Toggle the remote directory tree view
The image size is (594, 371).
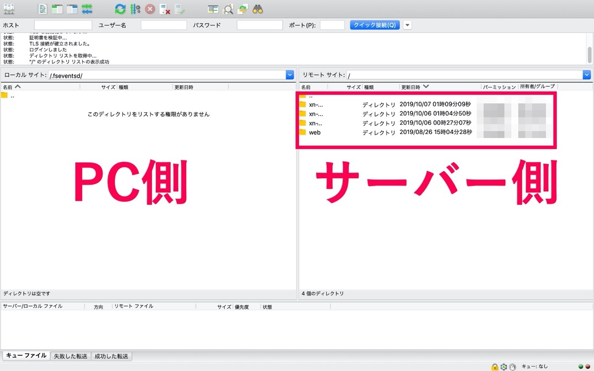click(72, 8)
